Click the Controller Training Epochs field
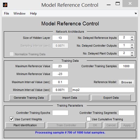The height and width of the screenshot is (140, 140). [x=60, y=113]
